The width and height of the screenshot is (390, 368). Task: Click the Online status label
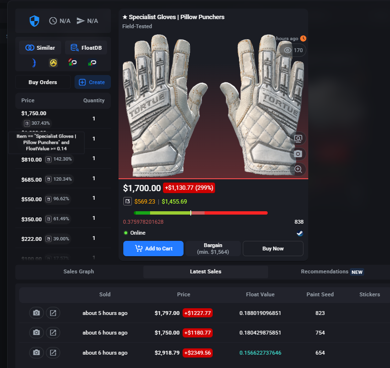pyautogui.click(x=138, y=233)
